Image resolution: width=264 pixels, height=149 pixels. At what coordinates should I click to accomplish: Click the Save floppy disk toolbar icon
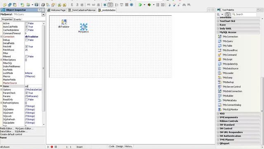[x=37, y=5]
